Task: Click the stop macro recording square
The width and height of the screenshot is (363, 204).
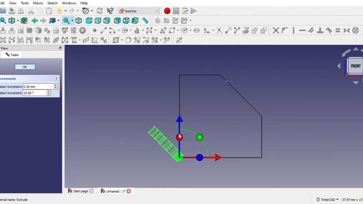Action: [x=176, y=11]
